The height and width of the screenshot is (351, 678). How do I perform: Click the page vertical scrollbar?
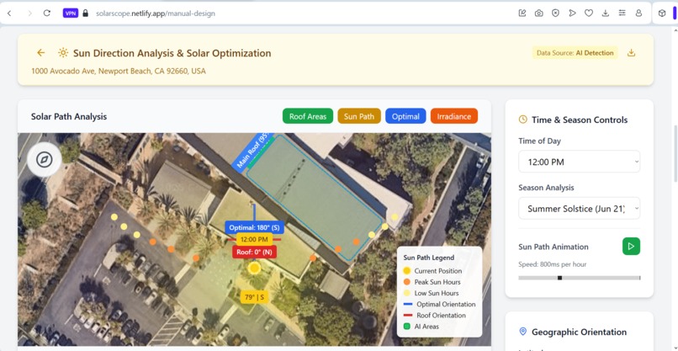tap(675, 154)
